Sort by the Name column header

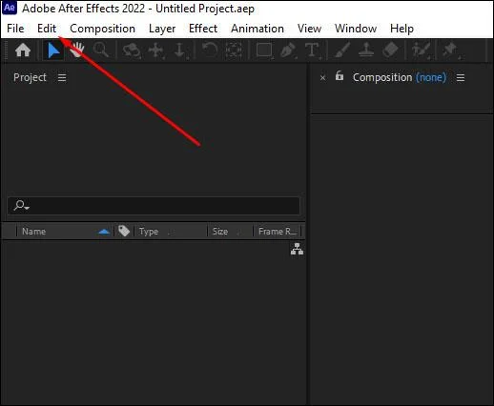click(33, 232)
